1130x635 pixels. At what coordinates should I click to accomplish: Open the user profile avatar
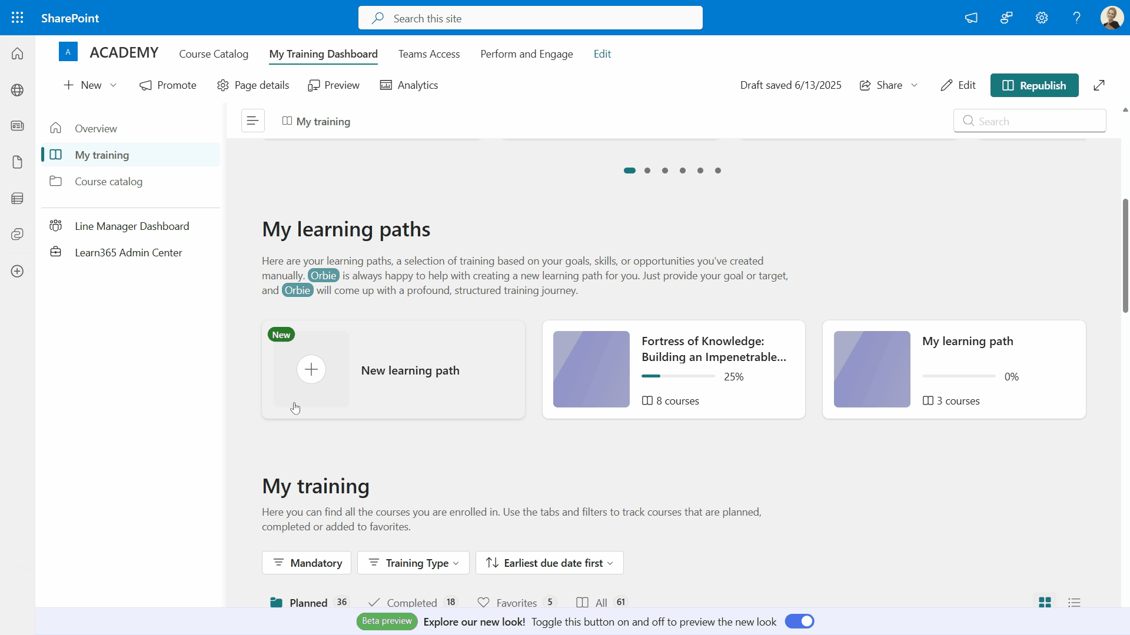pyautogui.click(x=1112, y=18)
